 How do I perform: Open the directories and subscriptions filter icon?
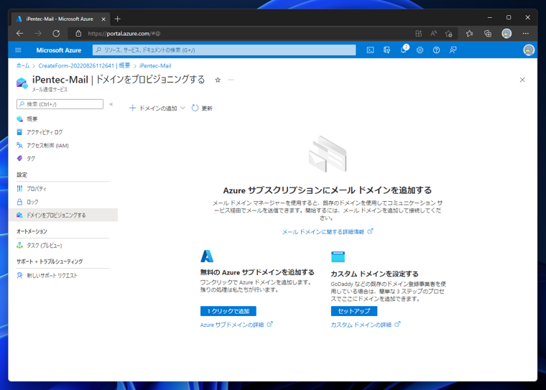(x=387, y=50)
